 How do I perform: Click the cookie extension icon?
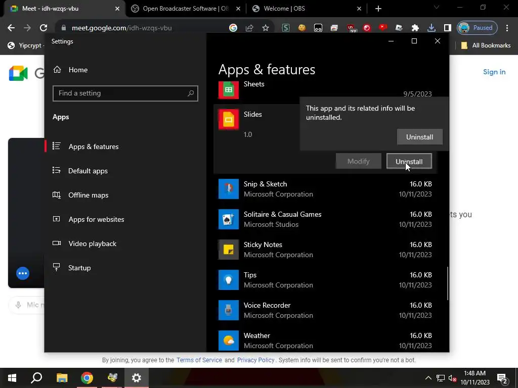[301, 28]
